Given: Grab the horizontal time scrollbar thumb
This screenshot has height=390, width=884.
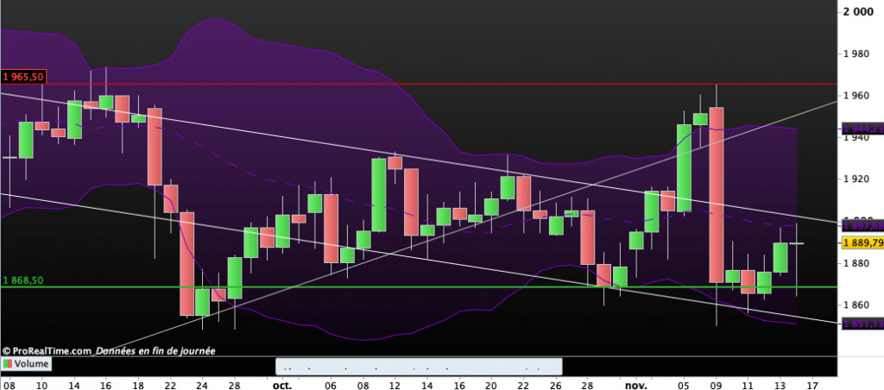Looking at the screenshot, I should pos(365,366).
